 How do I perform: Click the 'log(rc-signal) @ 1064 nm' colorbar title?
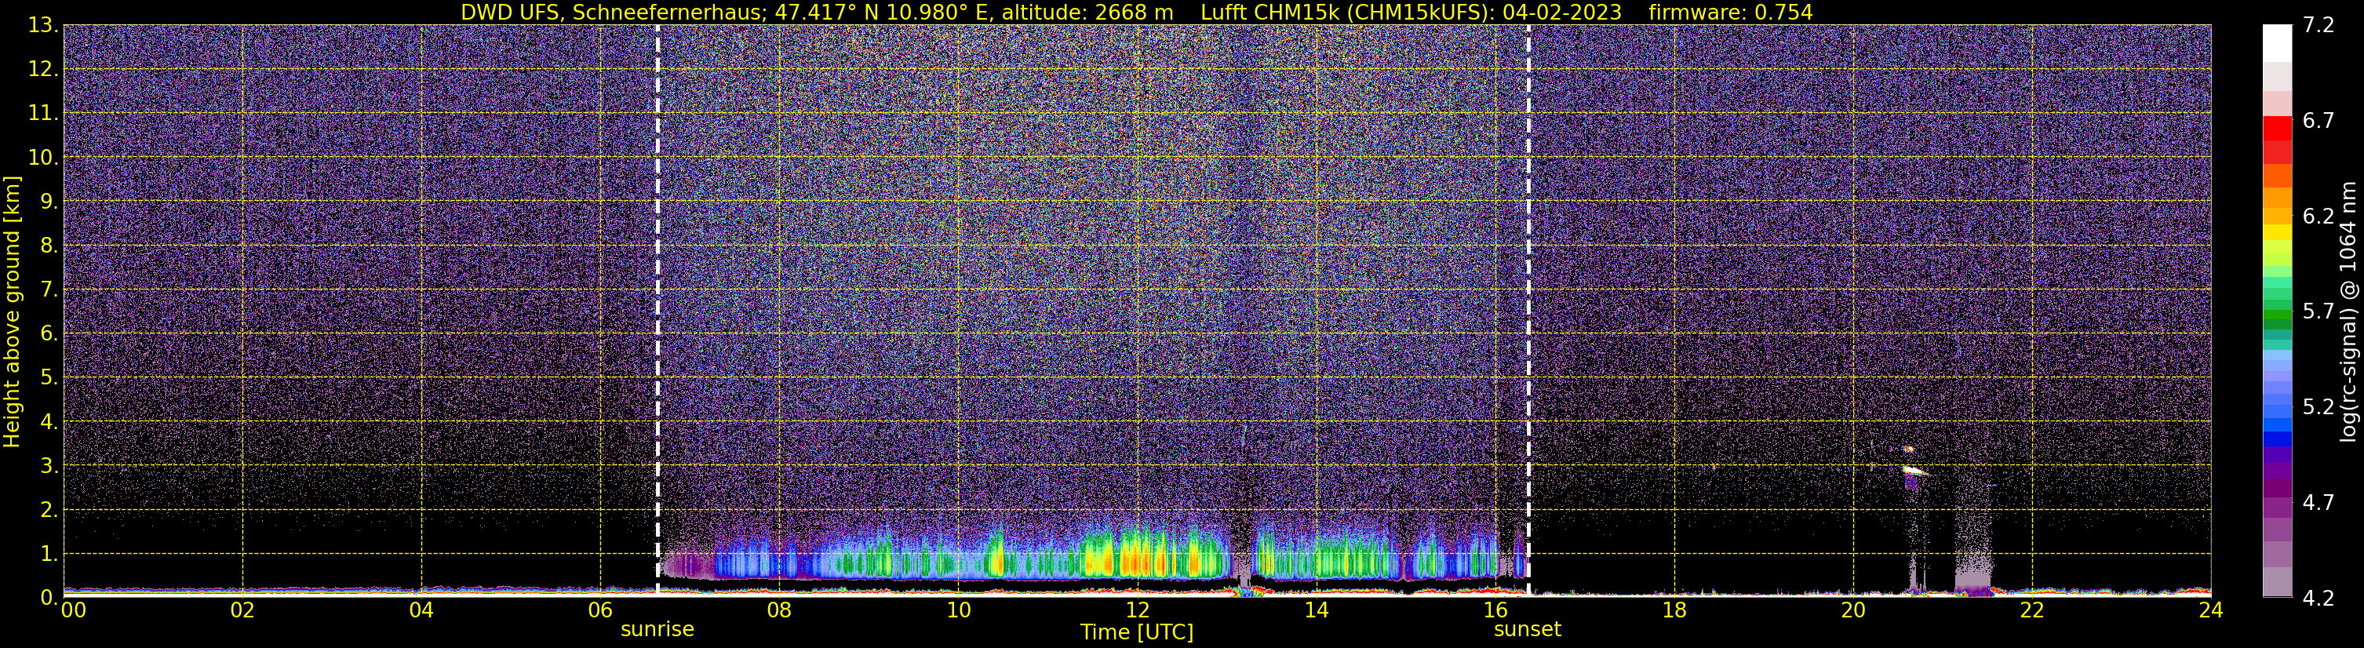click(x=2348, y=312)
